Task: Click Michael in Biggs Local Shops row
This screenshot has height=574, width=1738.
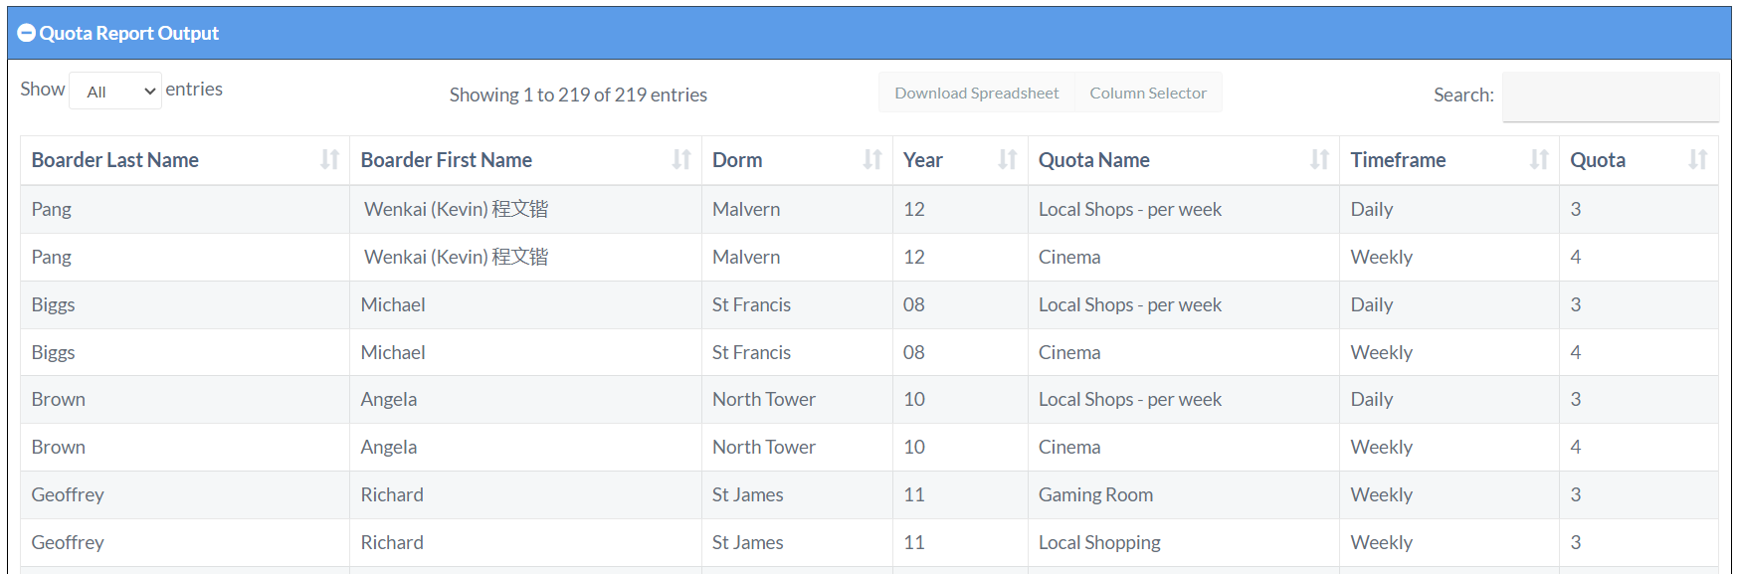Action: pos(393,304)
